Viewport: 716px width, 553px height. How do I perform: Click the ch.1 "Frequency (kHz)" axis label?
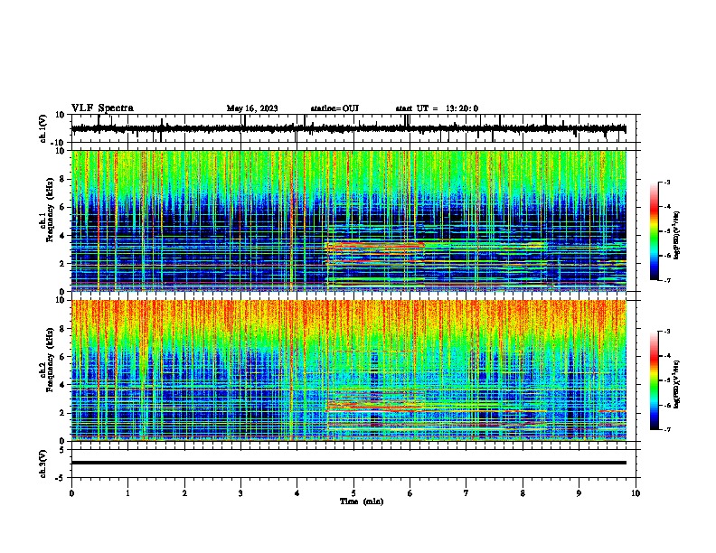tap(50, 210)
